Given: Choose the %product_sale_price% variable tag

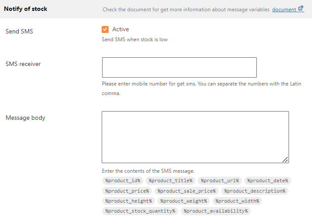Looking at the screenshot, I should click(x=186, y=191).
